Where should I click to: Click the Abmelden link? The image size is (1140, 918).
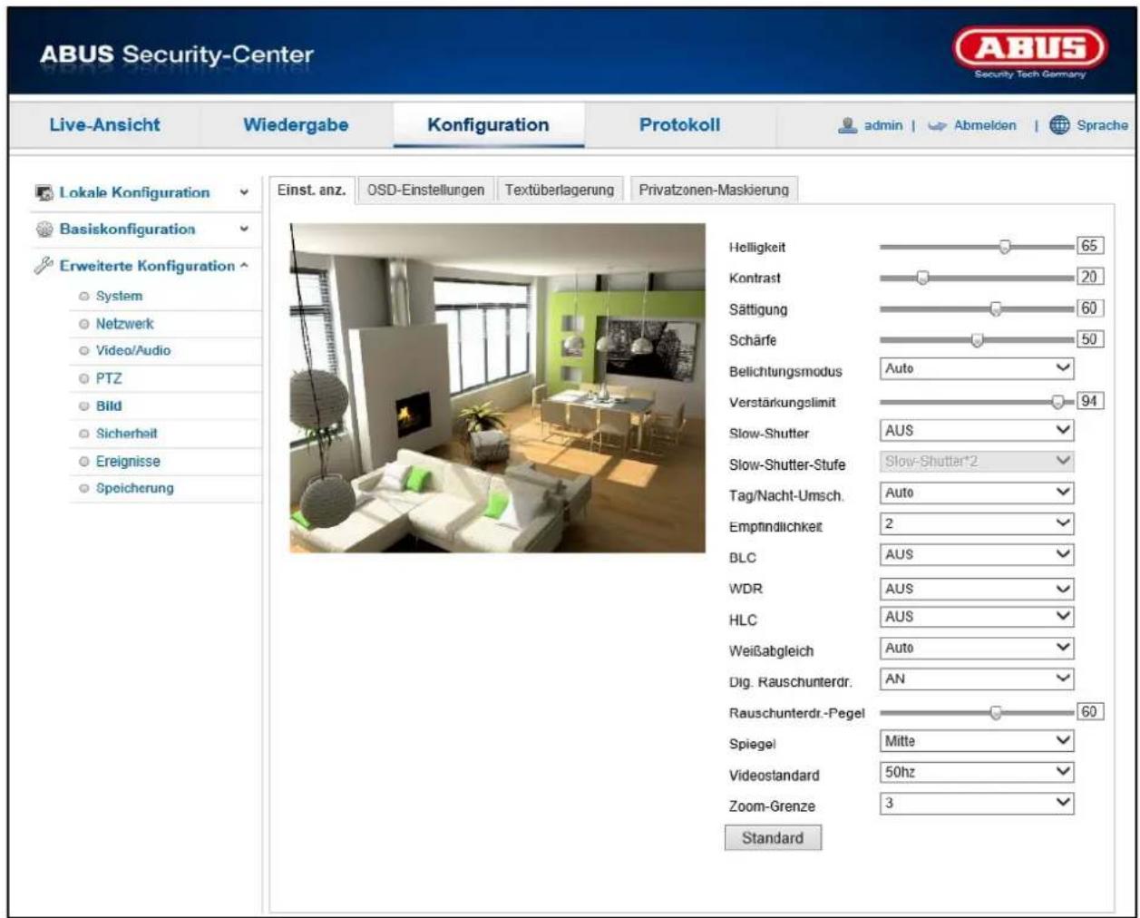pyautogui.click(x=985, y=126)
